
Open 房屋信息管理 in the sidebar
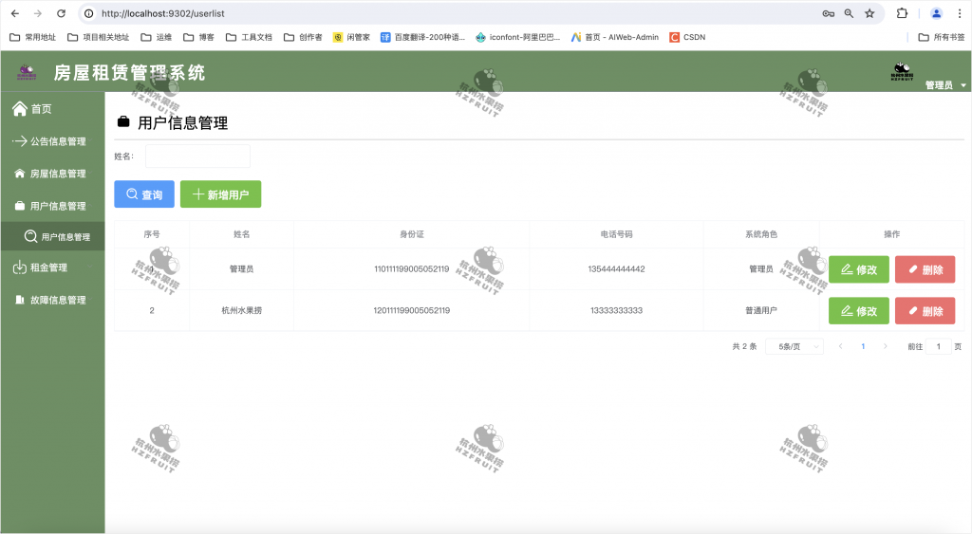pyautogui.click(x=53, y=174)
